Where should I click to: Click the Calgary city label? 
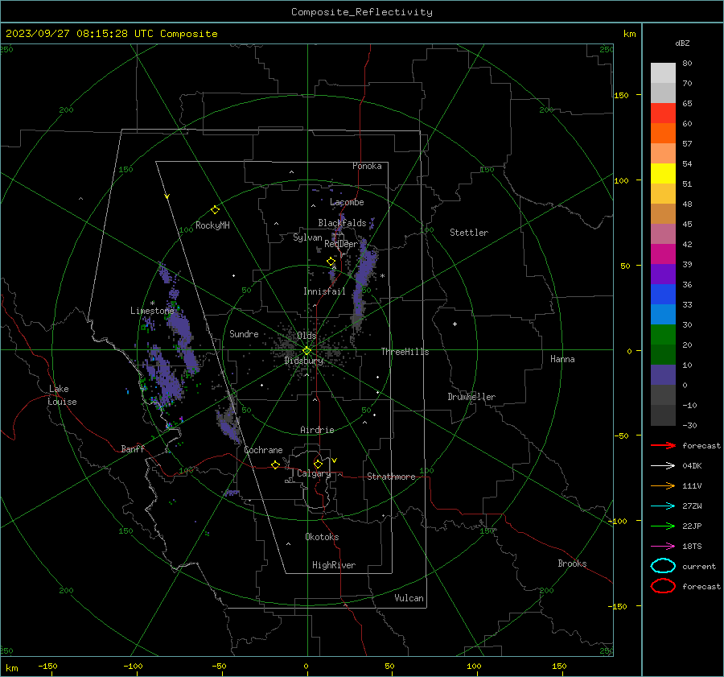(314, 473)
